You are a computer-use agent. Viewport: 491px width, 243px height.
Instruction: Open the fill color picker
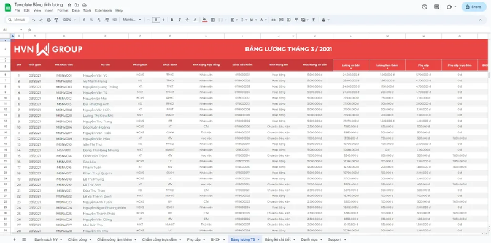204,20
